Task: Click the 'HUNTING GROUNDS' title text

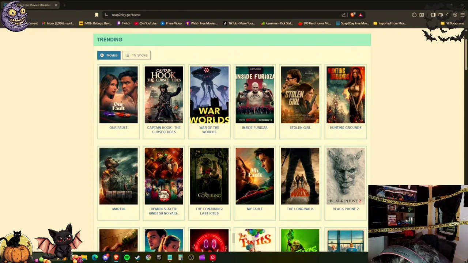Action: [346, 127]
